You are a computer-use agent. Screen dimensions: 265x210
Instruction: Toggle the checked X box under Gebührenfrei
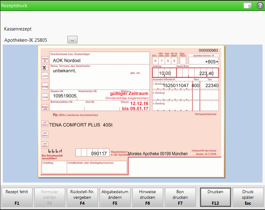click(x=45, y=67)
